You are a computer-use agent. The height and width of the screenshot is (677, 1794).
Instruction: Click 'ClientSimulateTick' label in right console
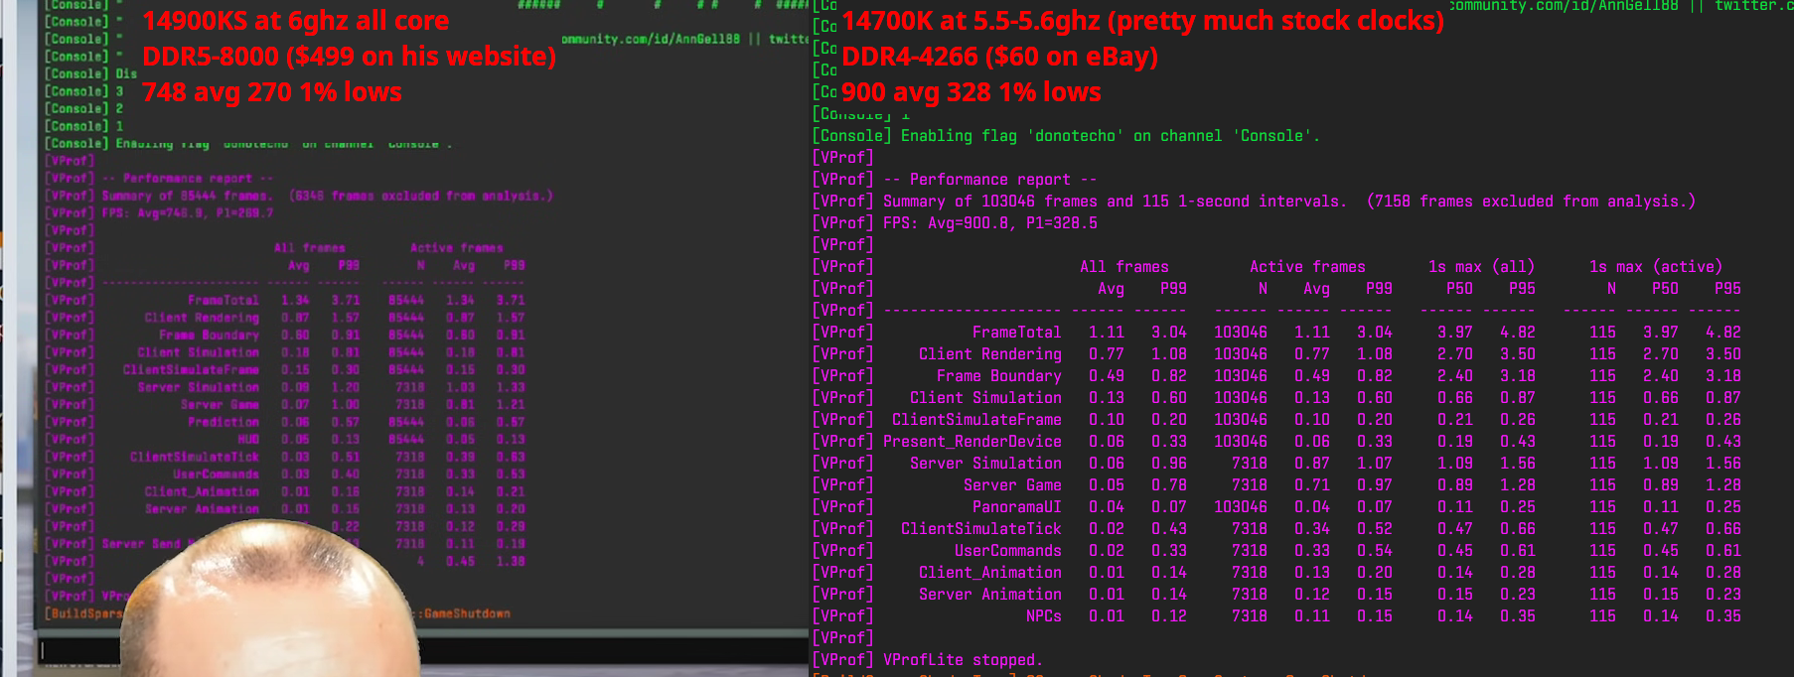(981, 529)
